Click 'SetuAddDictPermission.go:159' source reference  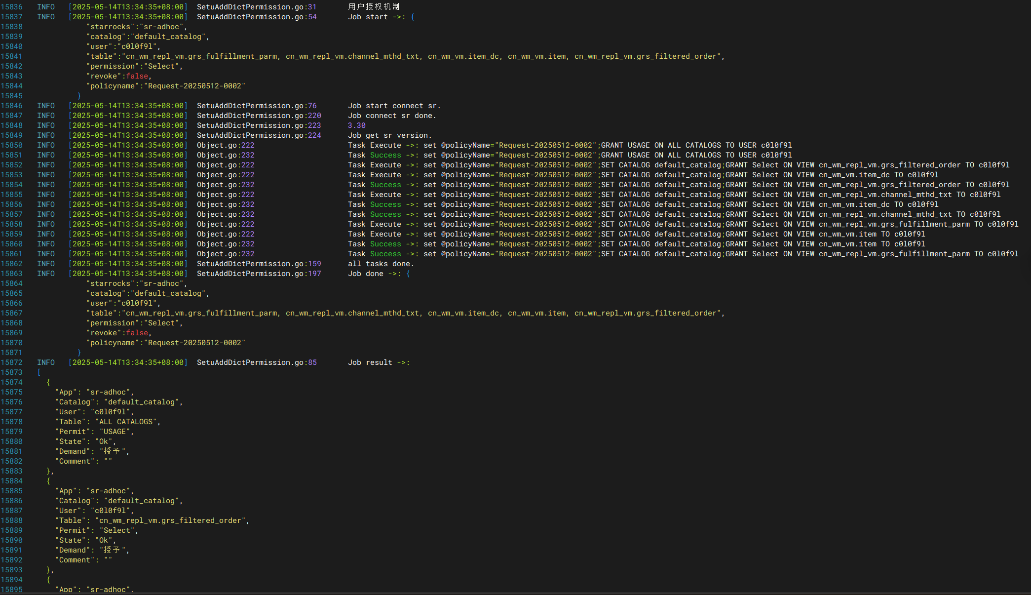click(259, 264)
